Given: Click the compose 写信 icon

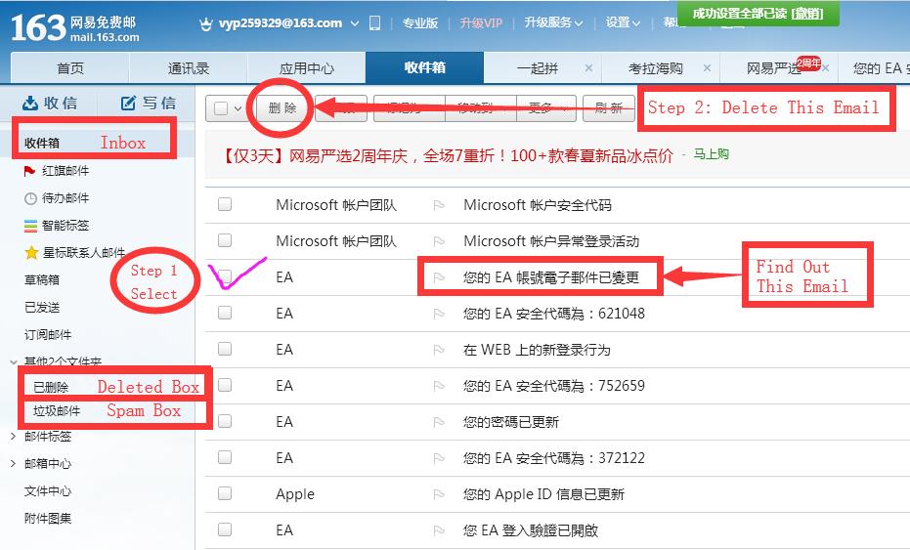Looking at the screenshot, I should (128, 104).
